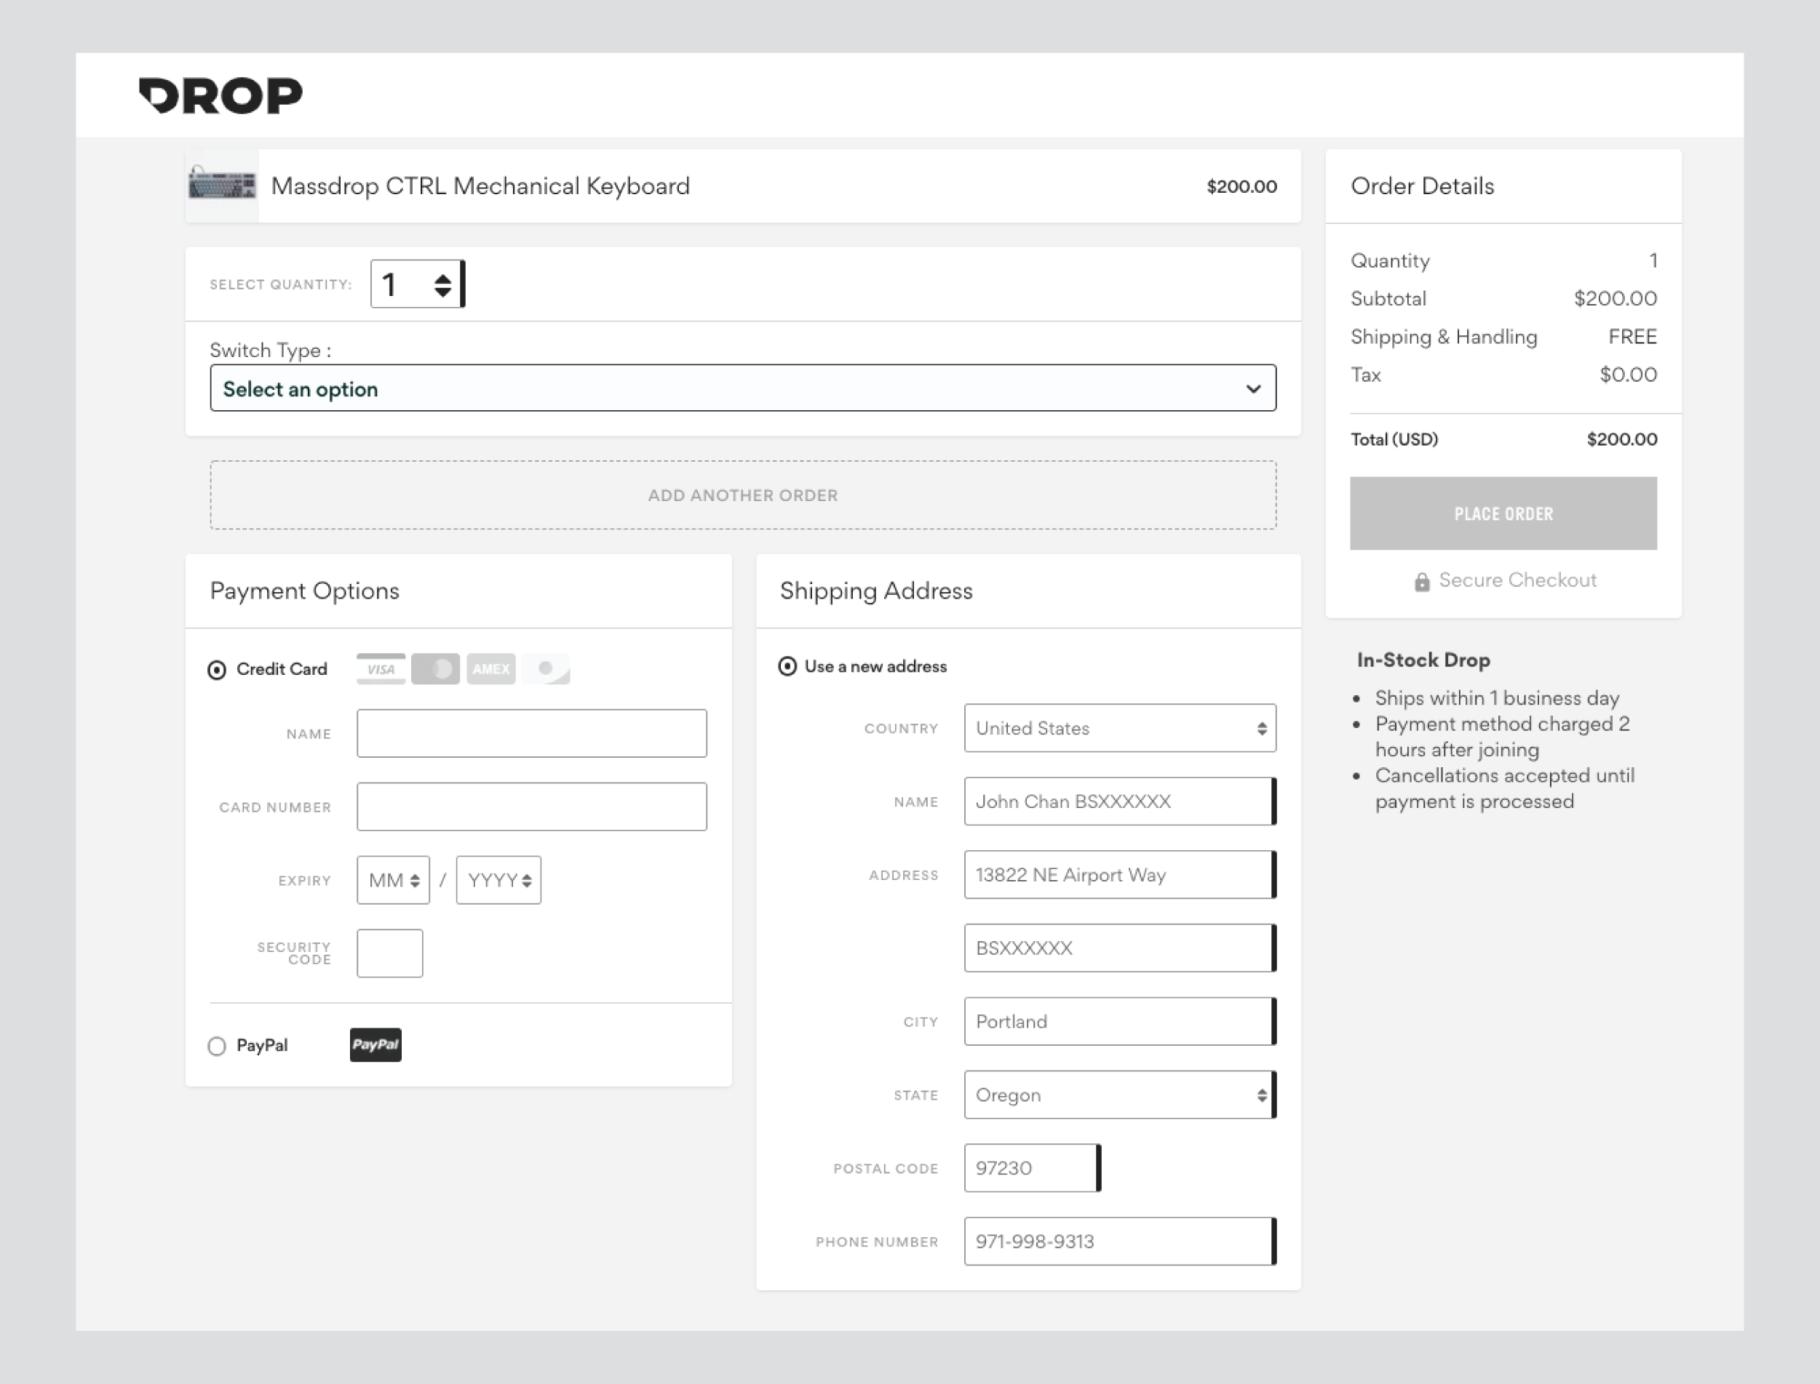1820x1384 pixels.
Task: Click the quantity stepper arrows
Action: pos(442,284)
